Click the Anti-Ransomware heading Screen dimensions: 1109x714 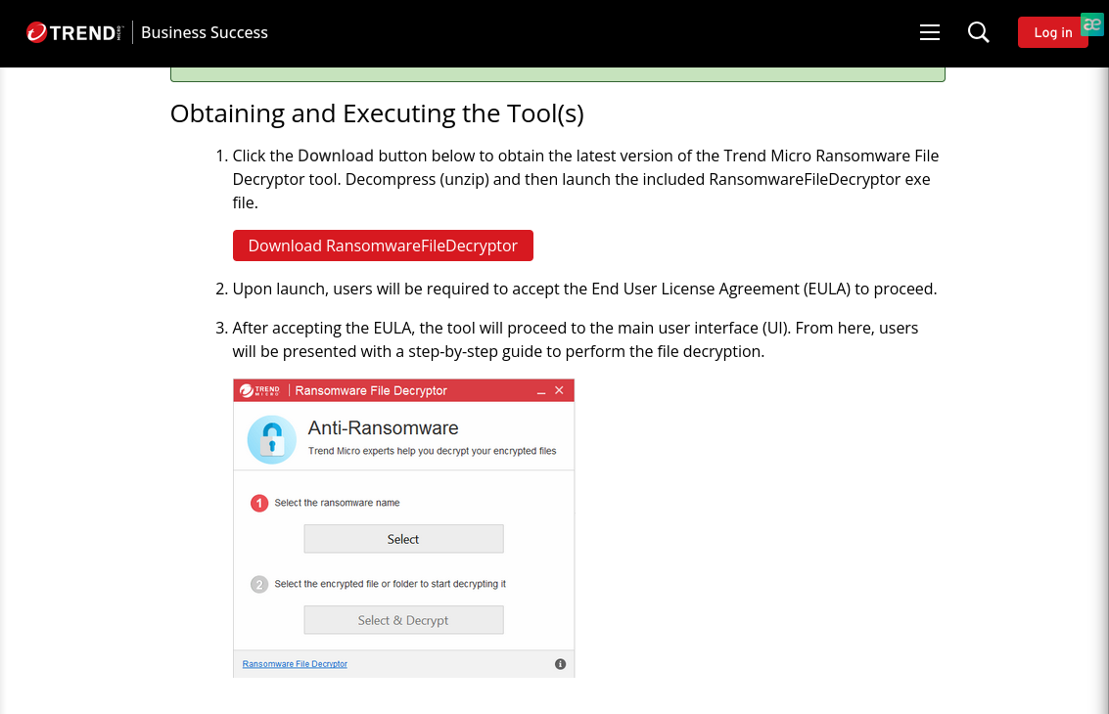[x=383, y=427]
